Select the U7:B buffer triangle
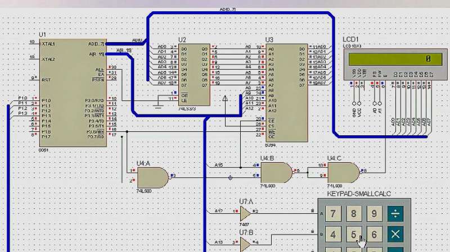 245,244
